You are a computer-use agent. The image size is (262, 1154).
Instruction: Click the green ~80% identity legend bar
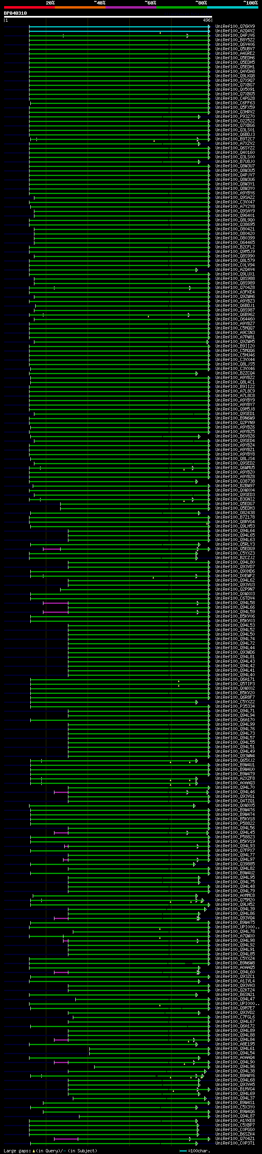[x=182, y=7]
